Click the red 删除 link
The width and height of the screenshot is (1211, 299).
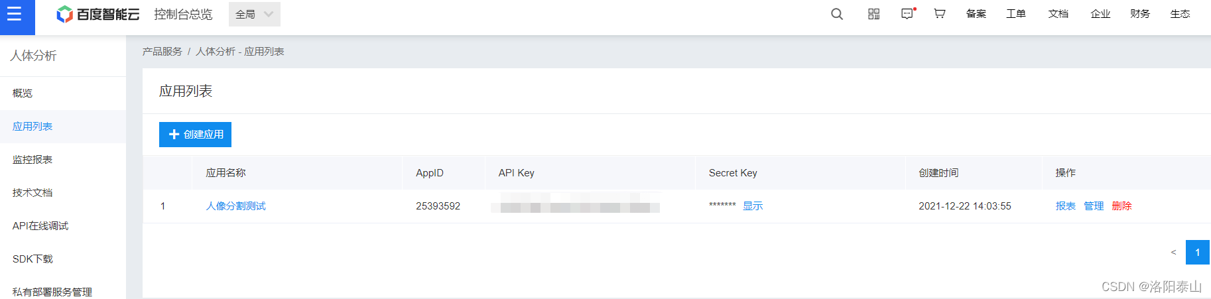point(1121,206)
